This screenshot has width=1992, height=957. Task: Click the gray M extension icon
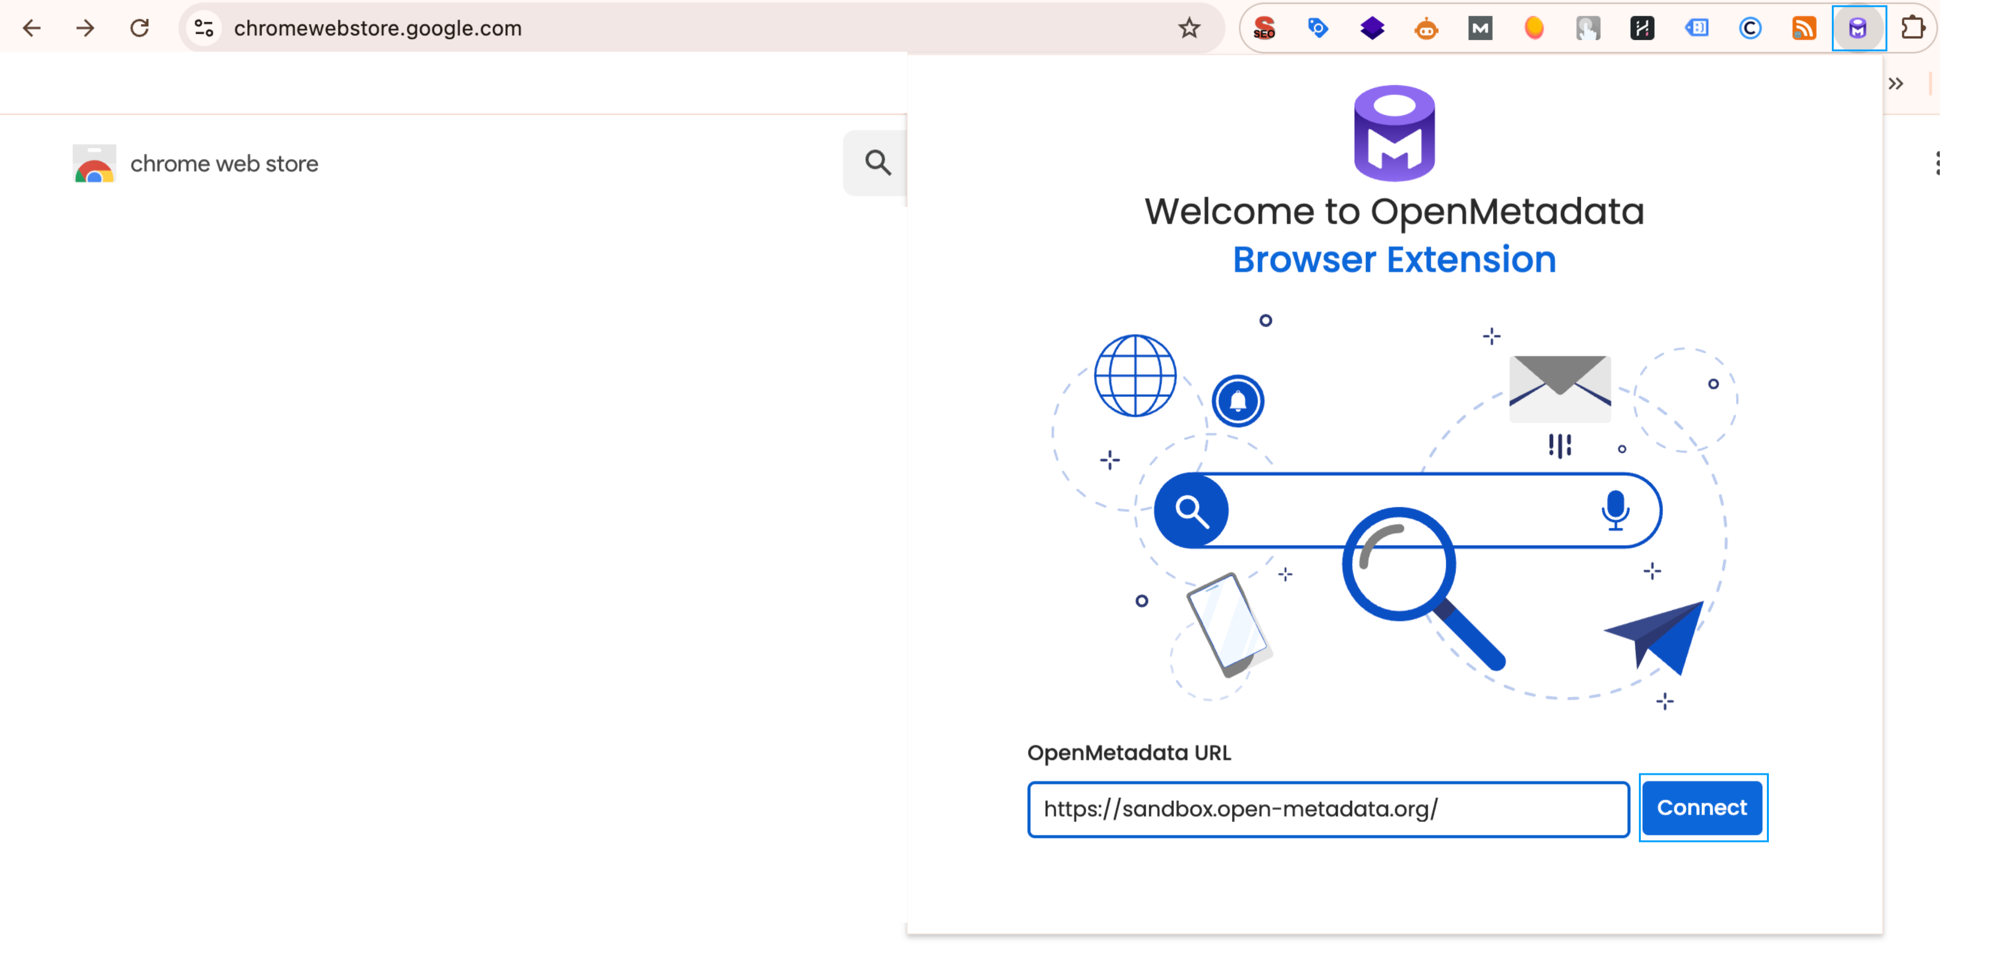point(1480,29)
